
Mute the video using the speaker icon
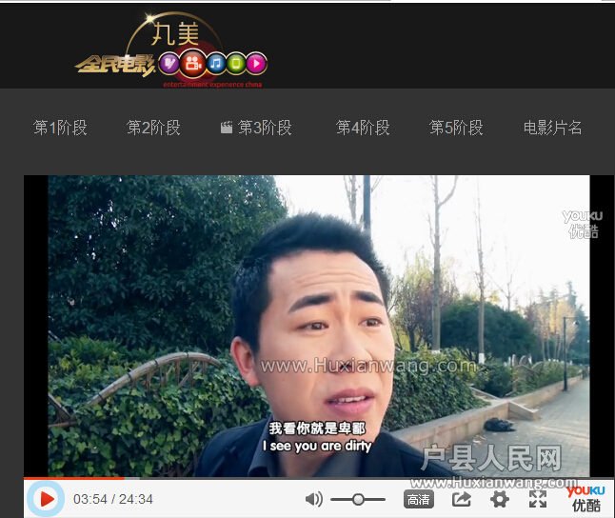(314, 499)
